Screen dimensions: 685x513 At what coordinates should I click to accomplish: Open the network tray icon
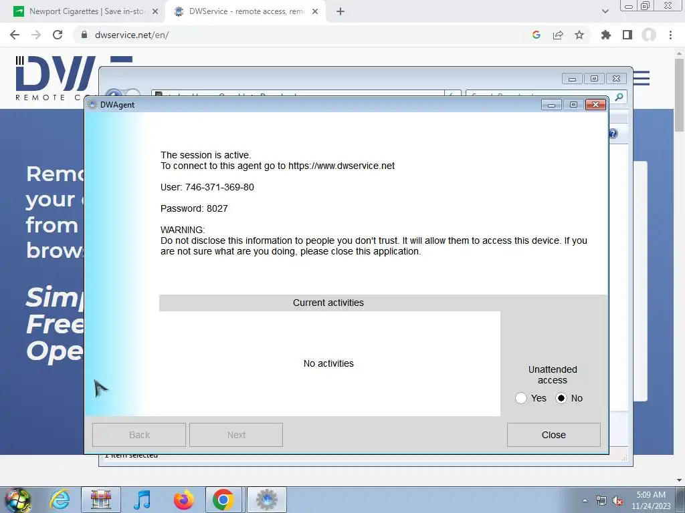point(601,501)
